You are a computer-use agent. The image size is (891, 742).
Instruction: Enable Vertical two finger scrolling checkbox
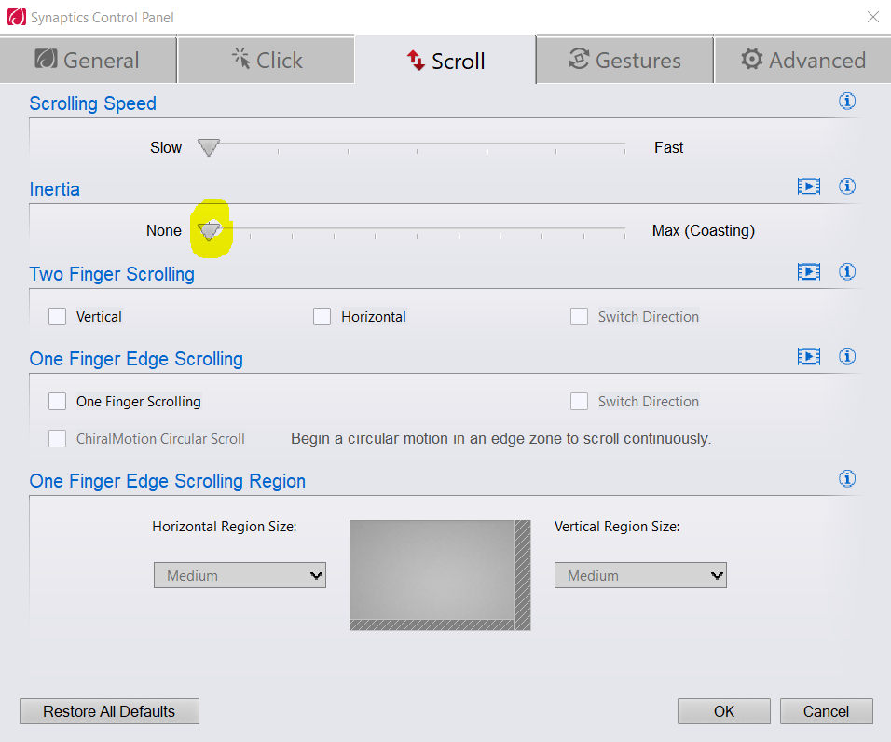click(x=58, y=316)
